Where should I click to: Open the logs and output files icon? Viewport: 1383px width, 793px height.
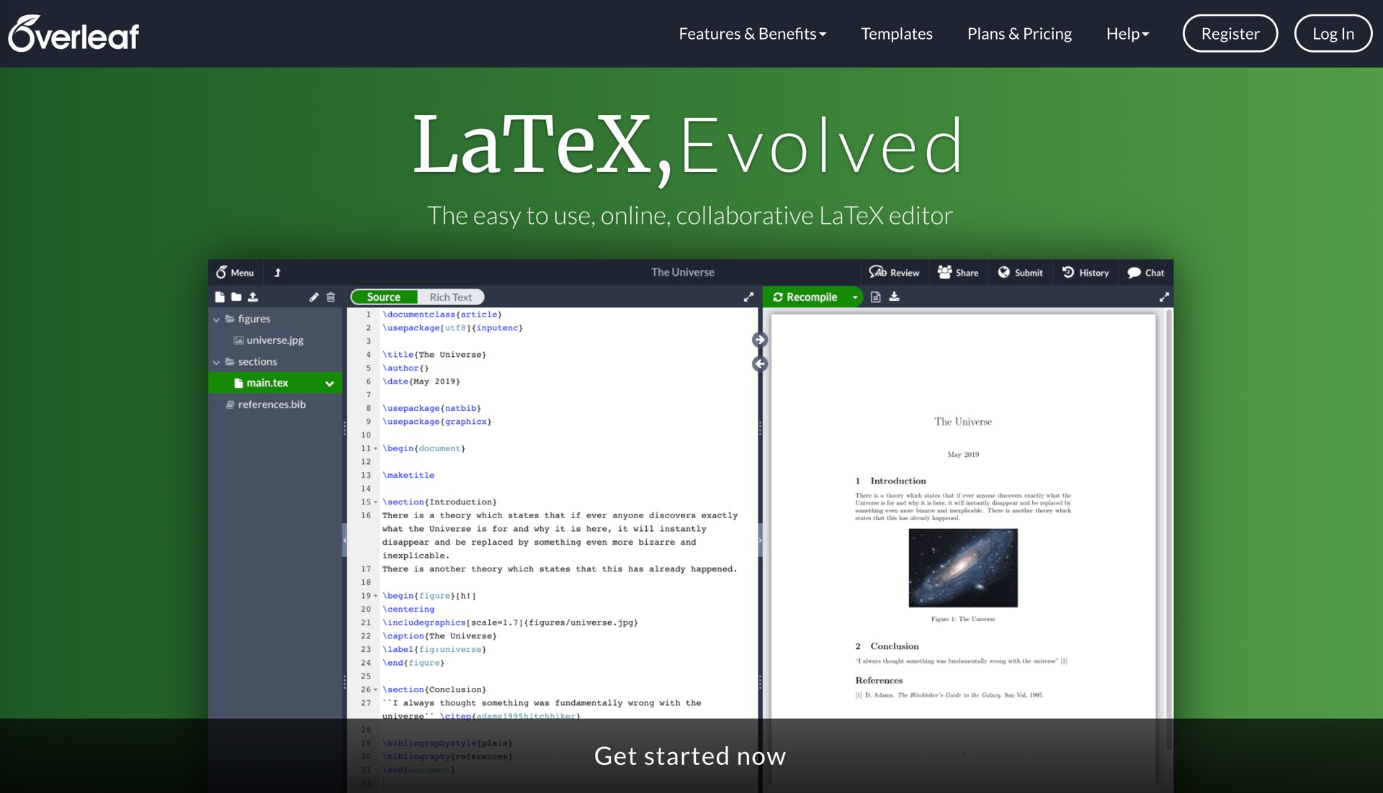click(876, 297)
